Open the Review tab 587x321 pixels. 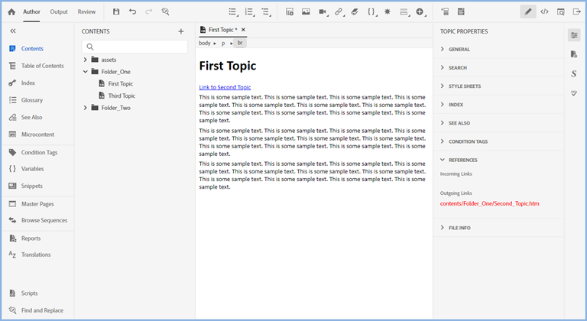[86, 11]
